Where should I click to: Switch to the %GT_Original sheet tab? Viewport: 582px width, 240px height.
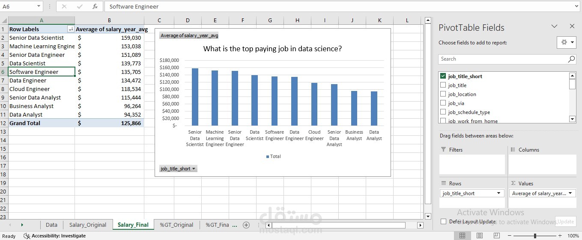pyautogui.click(x=176, y=225)
